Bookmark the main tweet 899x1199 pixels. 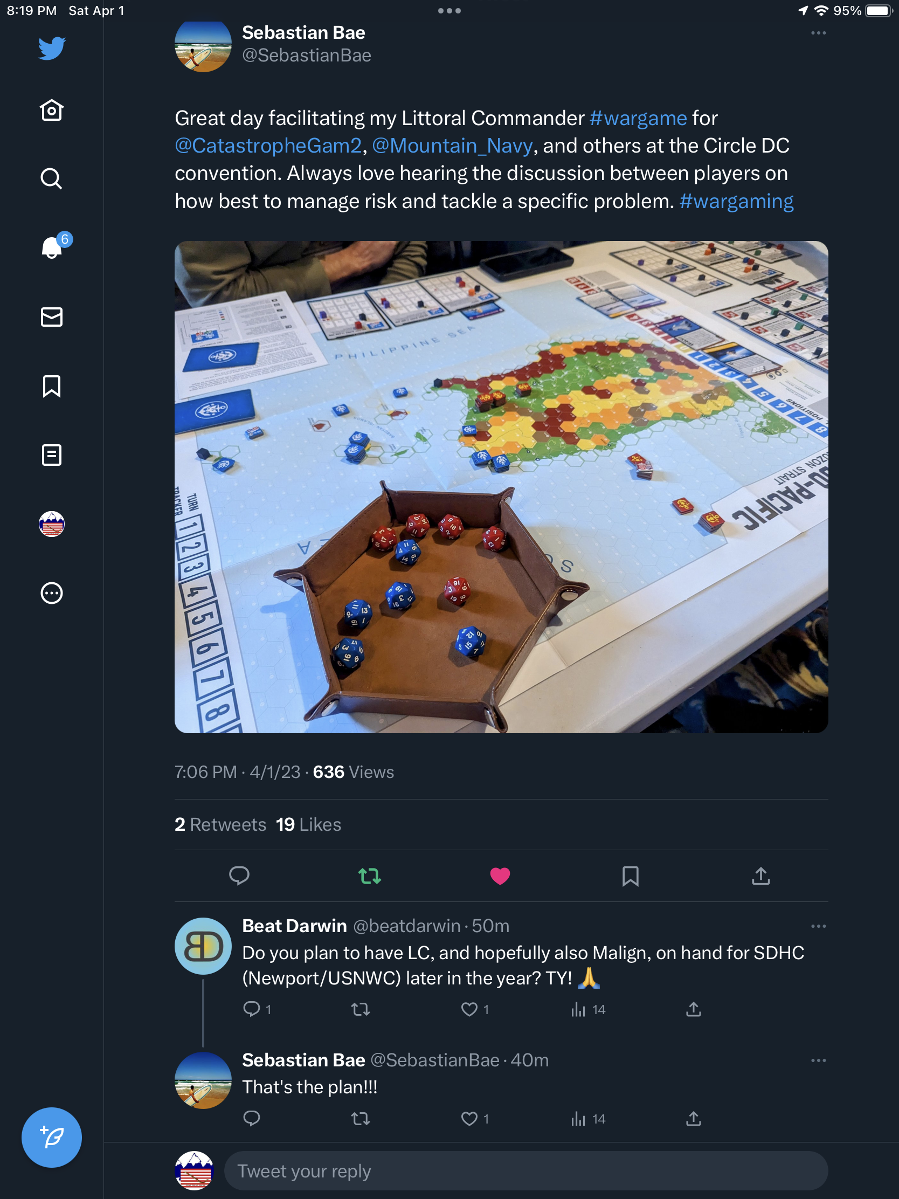pyautogui.click(x=630, y=876)
